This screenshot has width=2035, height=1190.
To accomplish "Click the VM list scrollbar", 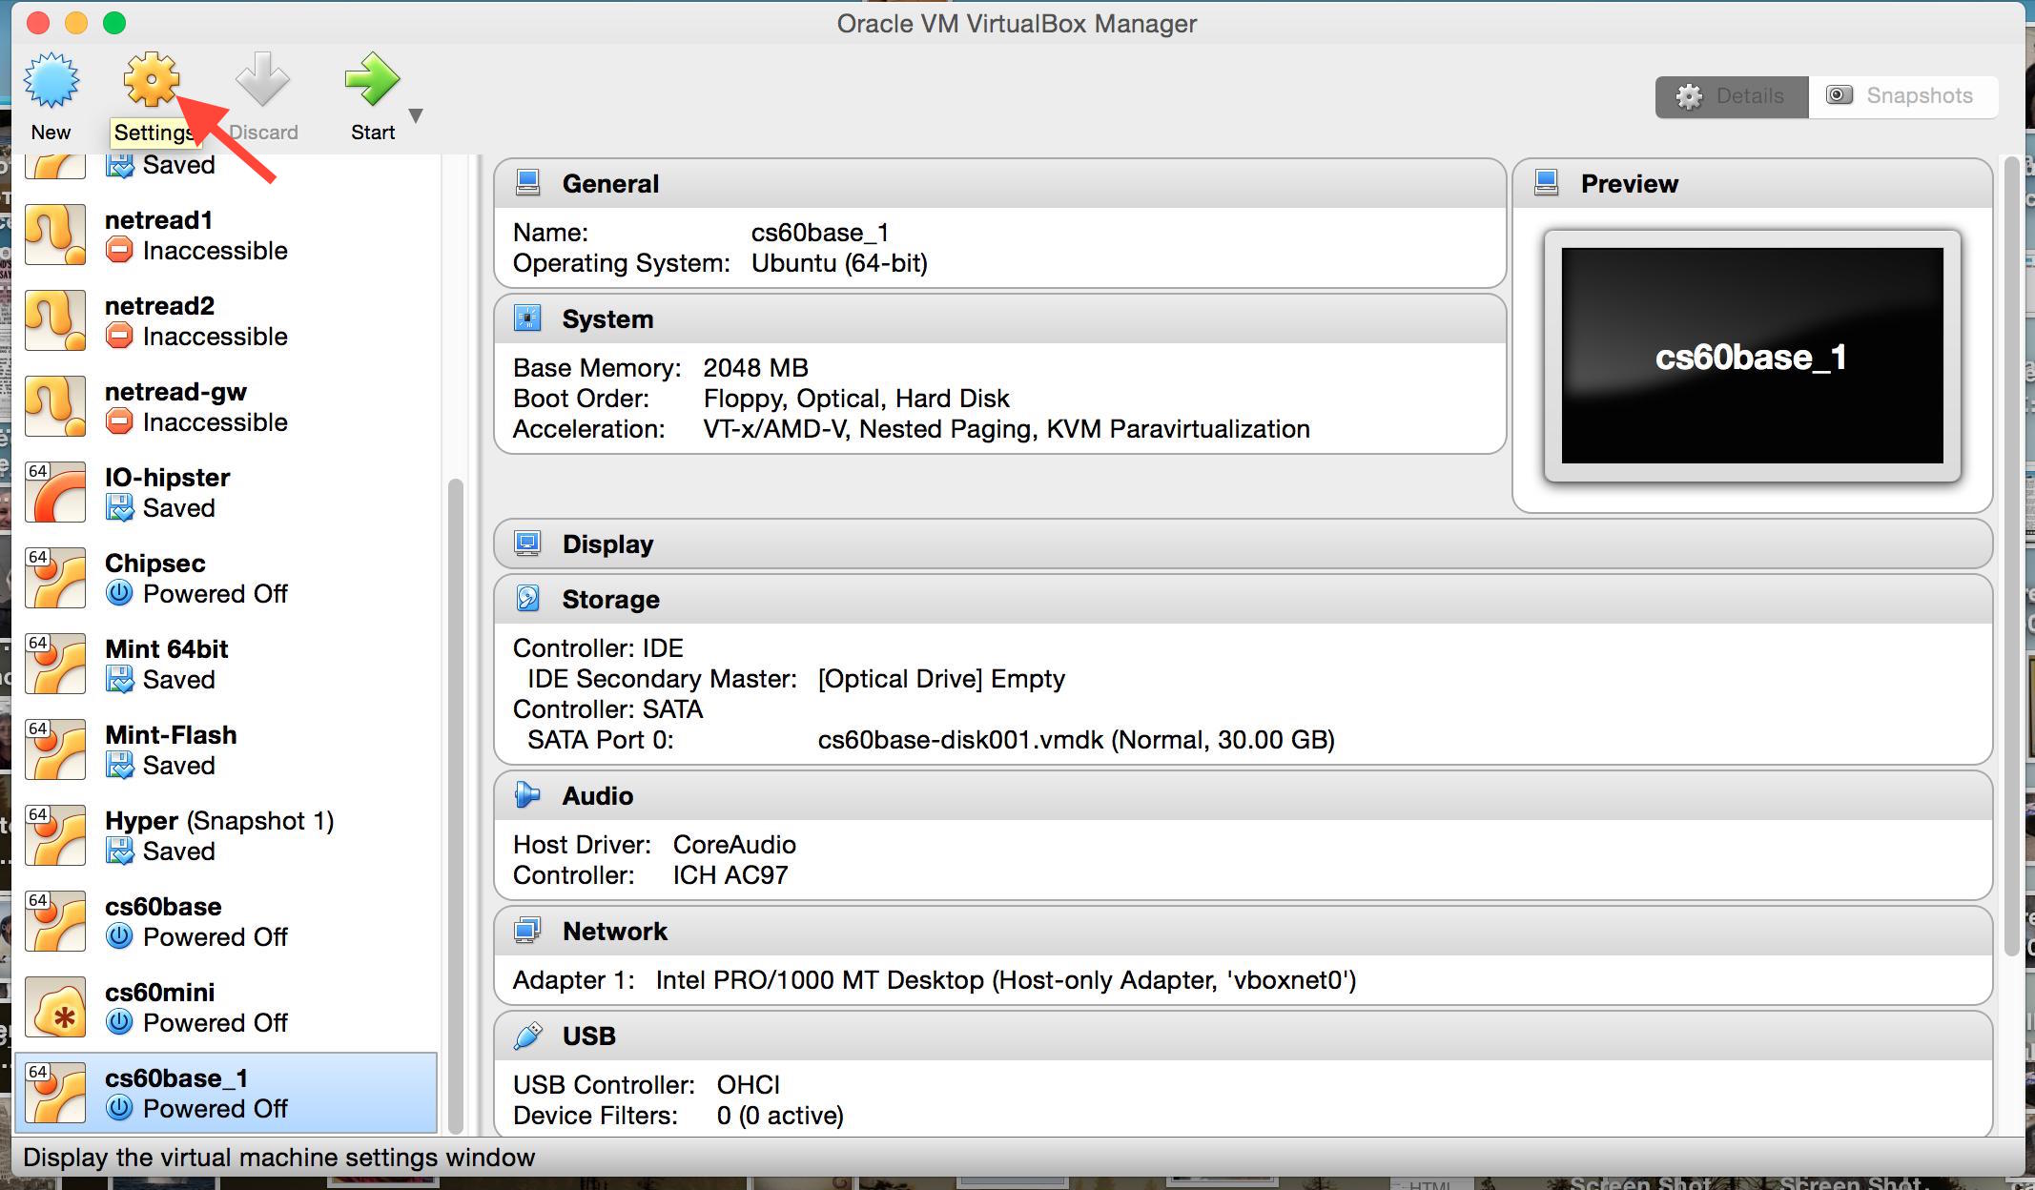I will 455,806.
